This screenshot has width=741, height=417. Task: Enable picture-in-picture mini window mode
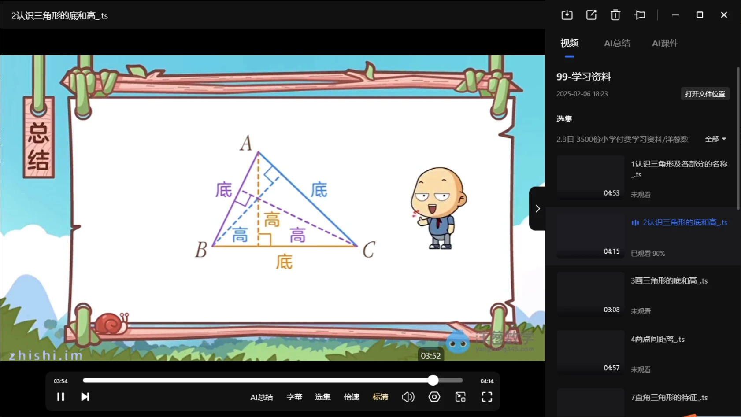point(460,397)
